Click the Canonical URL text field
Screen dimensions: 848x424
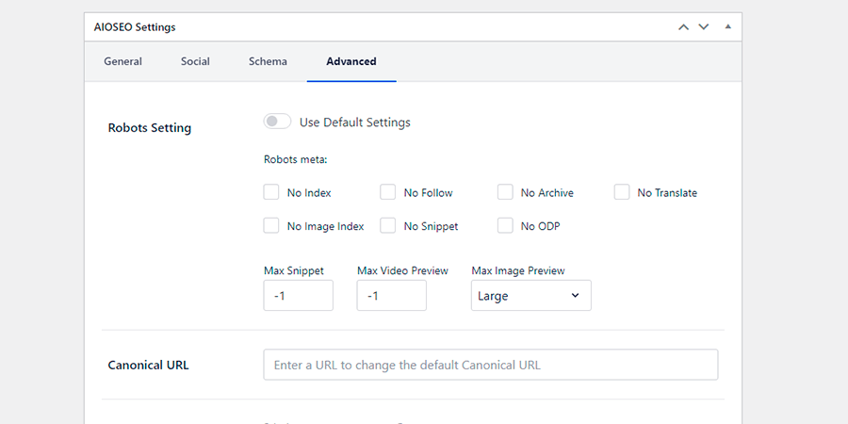pyautogui.click(x=490, y=365)
